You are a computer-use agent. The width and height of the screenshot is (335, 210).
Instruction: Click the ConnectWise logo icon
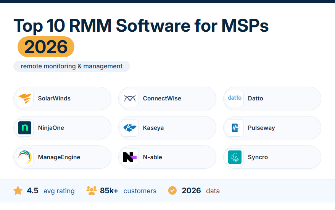coord(130,99)
